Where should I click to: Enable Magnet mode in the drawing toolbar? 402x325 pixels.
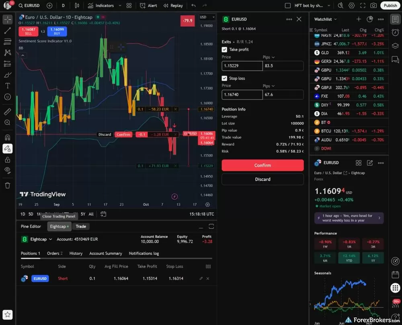click(7, 137)
